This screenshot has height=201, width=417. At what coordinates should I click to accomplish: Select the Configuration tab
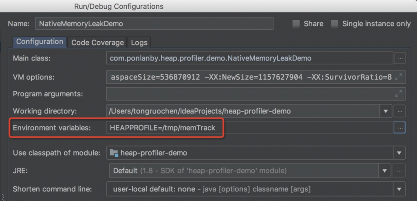40,42
